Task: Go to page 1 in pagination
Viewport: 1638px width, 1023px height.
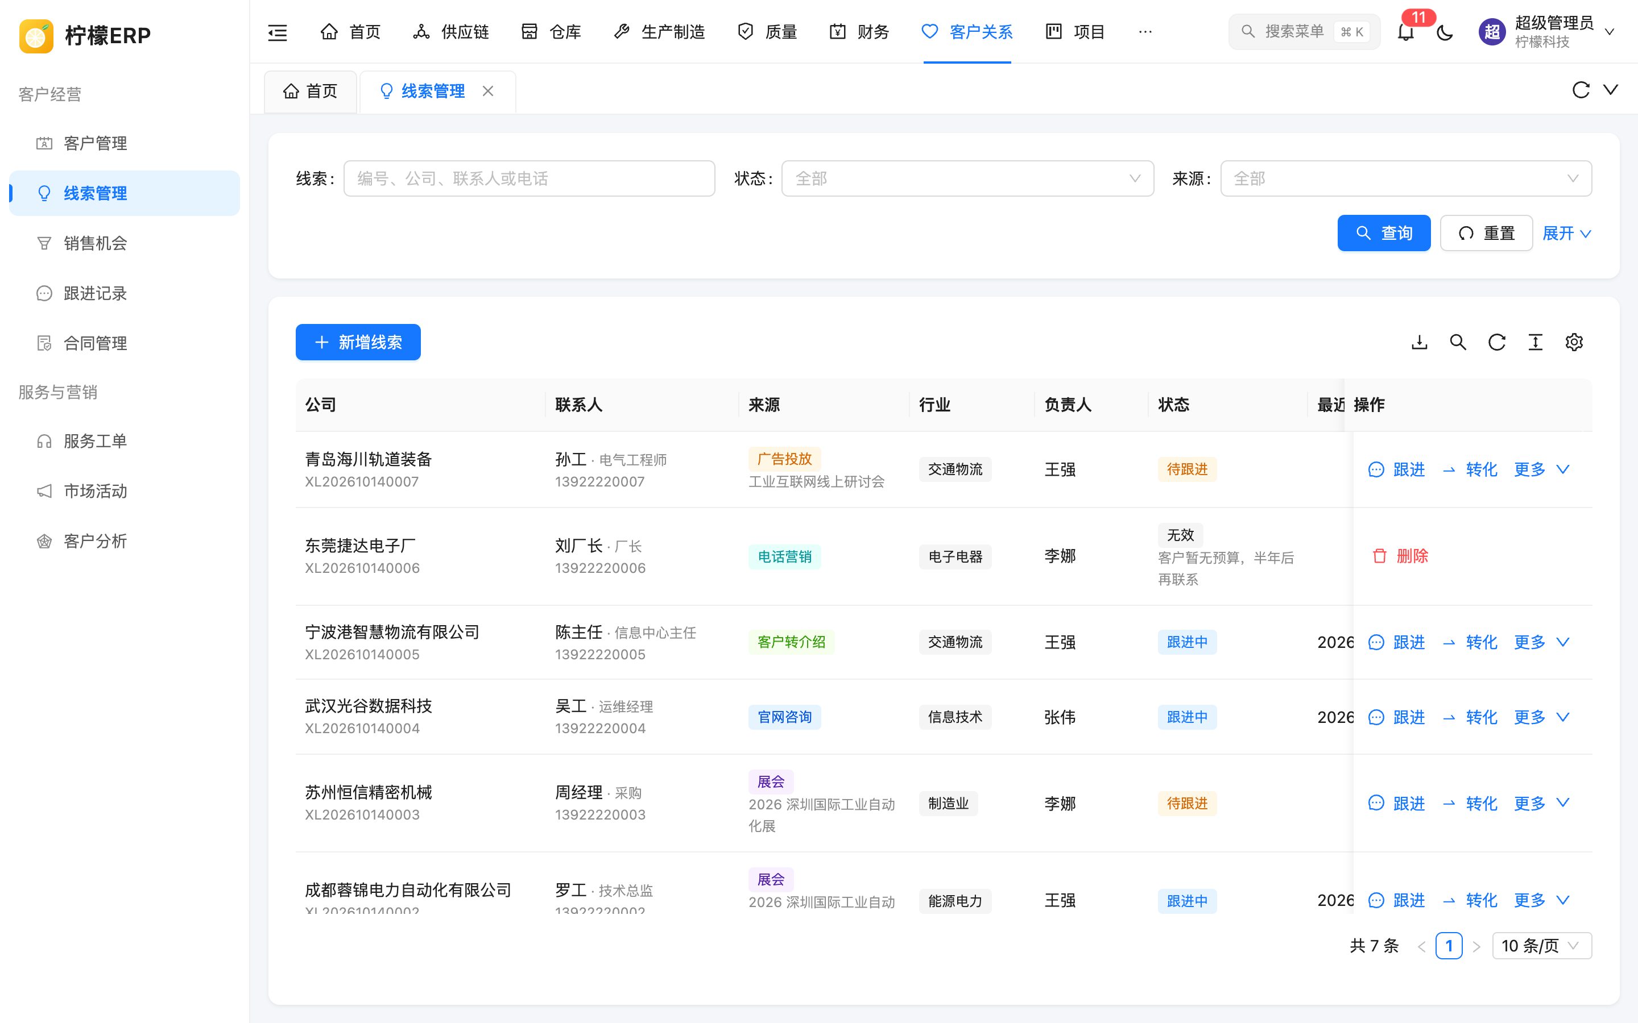Action: tap(1449, 945)
